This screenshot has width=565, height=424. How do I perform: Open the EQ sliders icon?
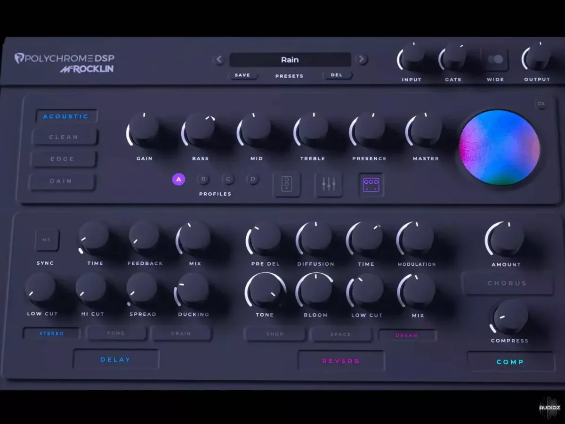[x=329, y=184]
